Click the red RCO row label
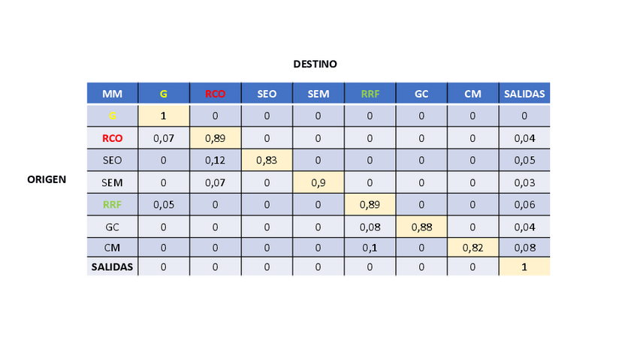The image size is (637, 358). pyautogui.click(x=112, y=138)
